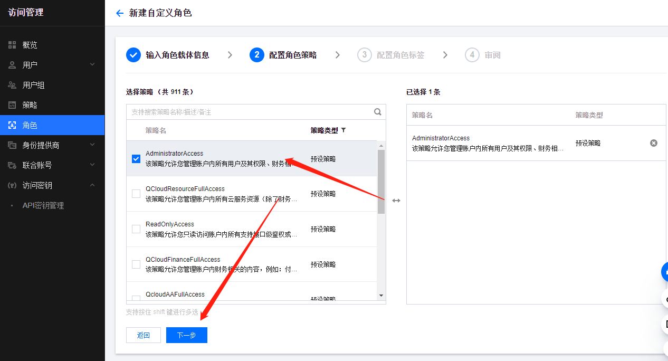Click the 策略 icon in sidebar

coord(12,105)
